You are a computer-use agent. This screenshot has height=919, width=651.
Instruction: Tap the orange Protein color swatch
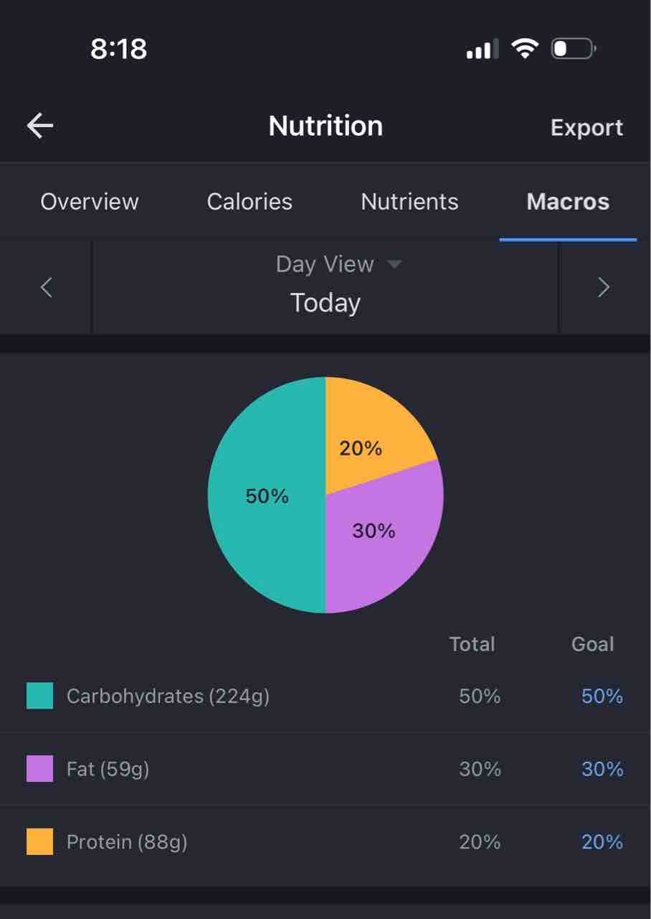pos(40,841)
